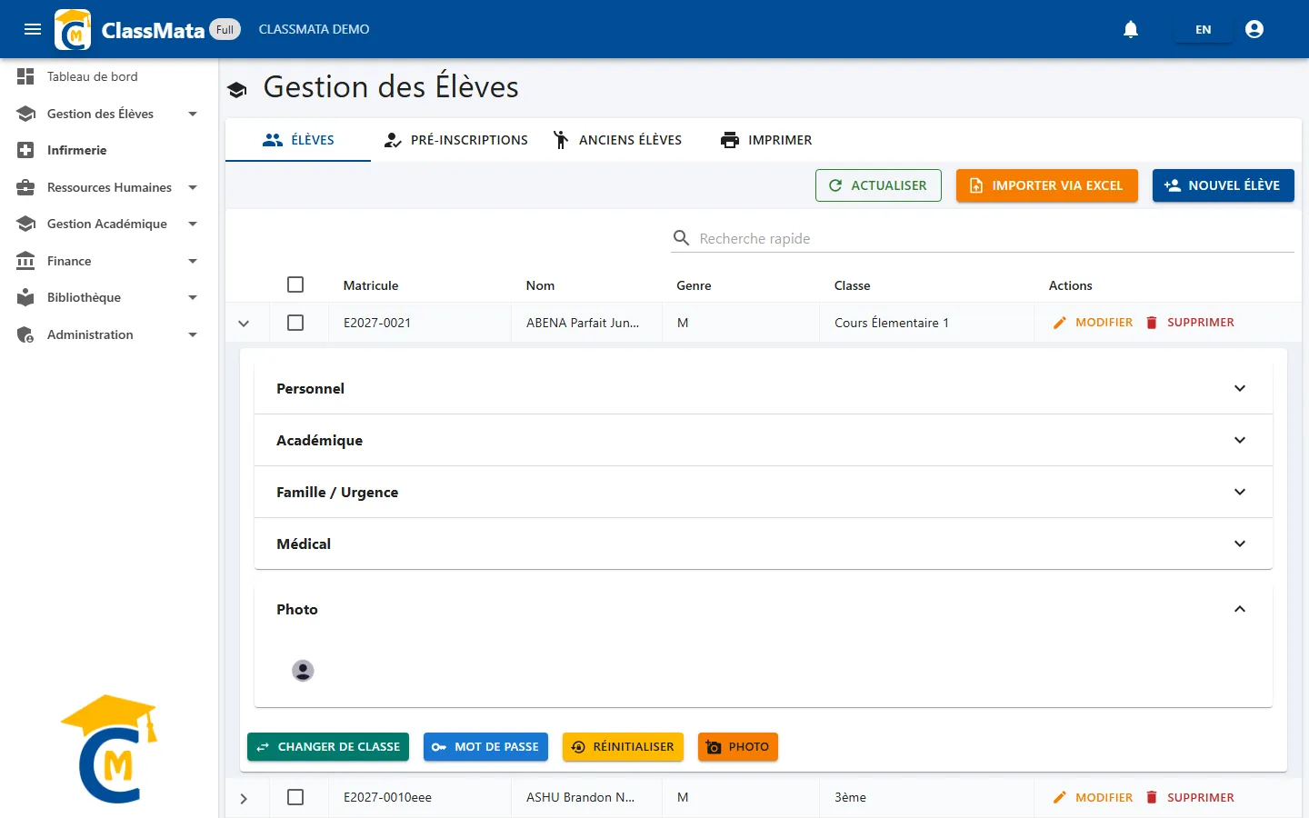
Task: Open the hamburger navigation menu
Action: coord(33,29)
